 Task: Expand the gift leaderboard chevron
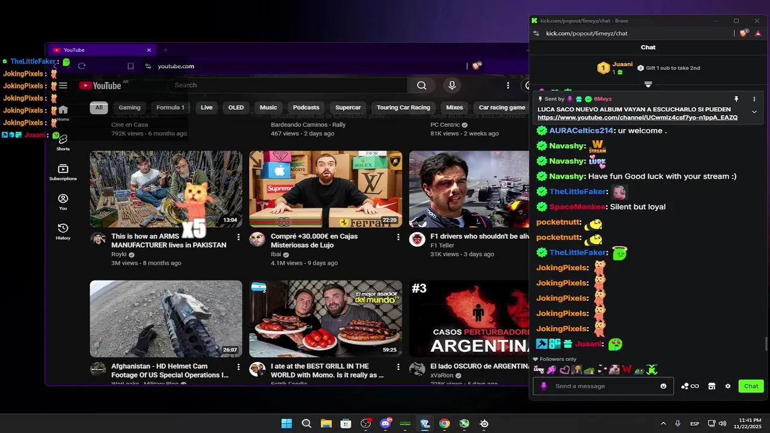648,85
